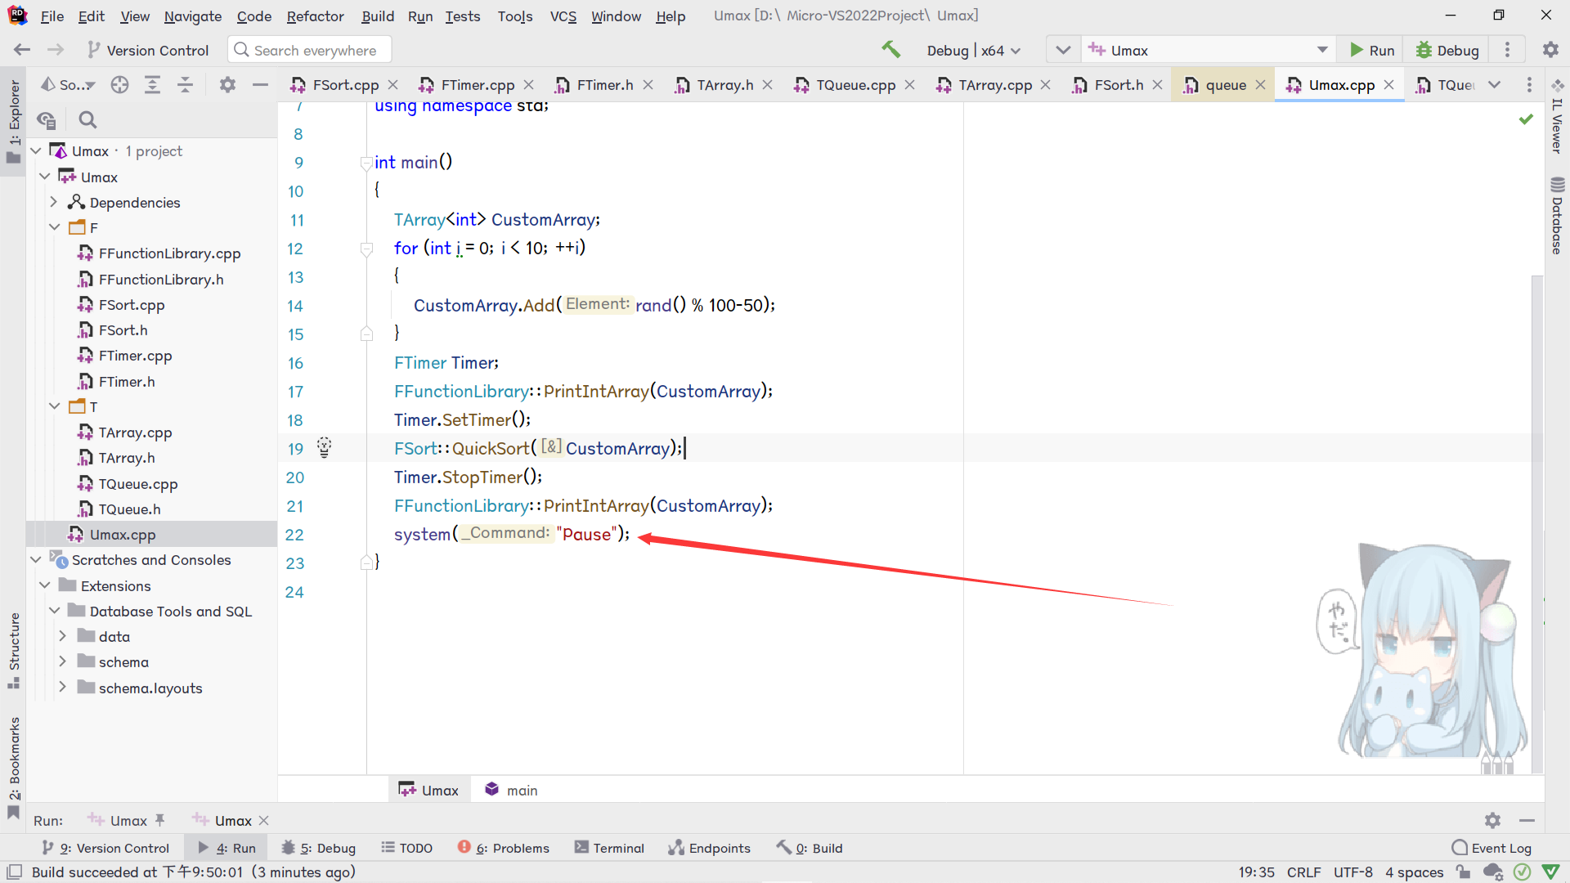Open IDE settings gear at top right

click(x=1550, y=50)
